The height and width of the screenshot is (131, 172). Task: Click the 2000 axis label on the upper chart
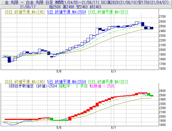162,50
